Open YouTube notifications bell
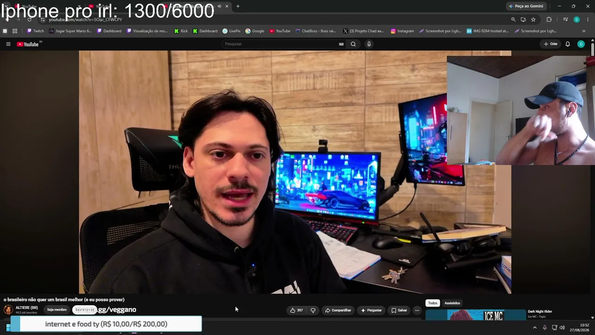 (568, 44)
